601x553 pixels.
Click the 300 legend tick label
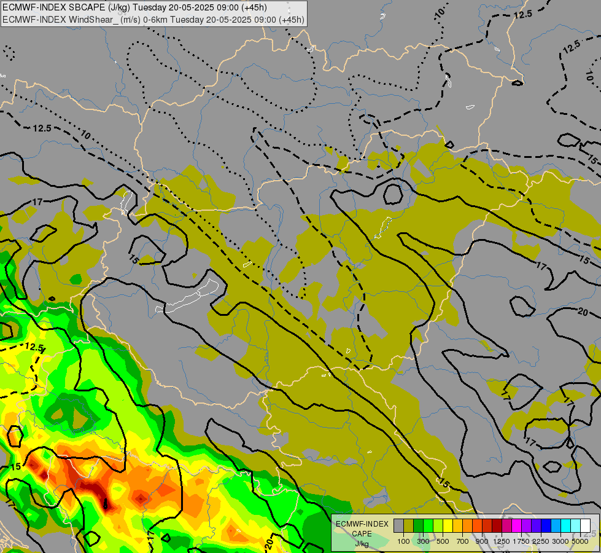(x=423, y=541)
